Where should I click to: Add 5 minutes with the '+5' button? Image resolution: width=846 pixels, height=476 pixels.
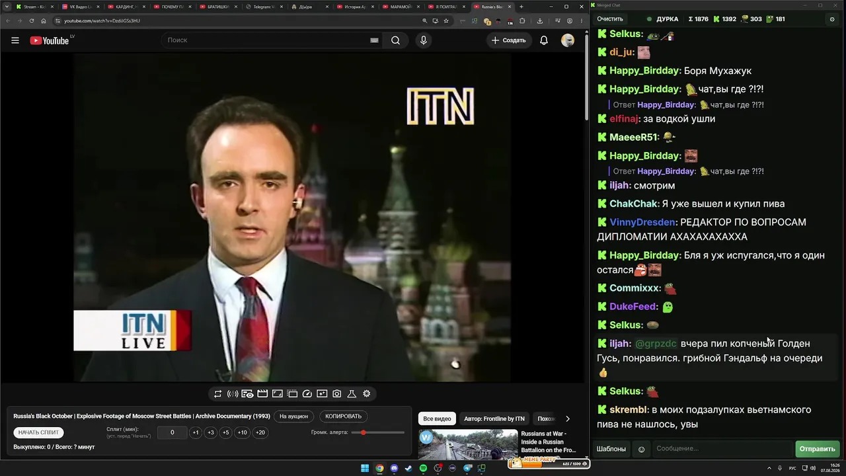point(226,432)
